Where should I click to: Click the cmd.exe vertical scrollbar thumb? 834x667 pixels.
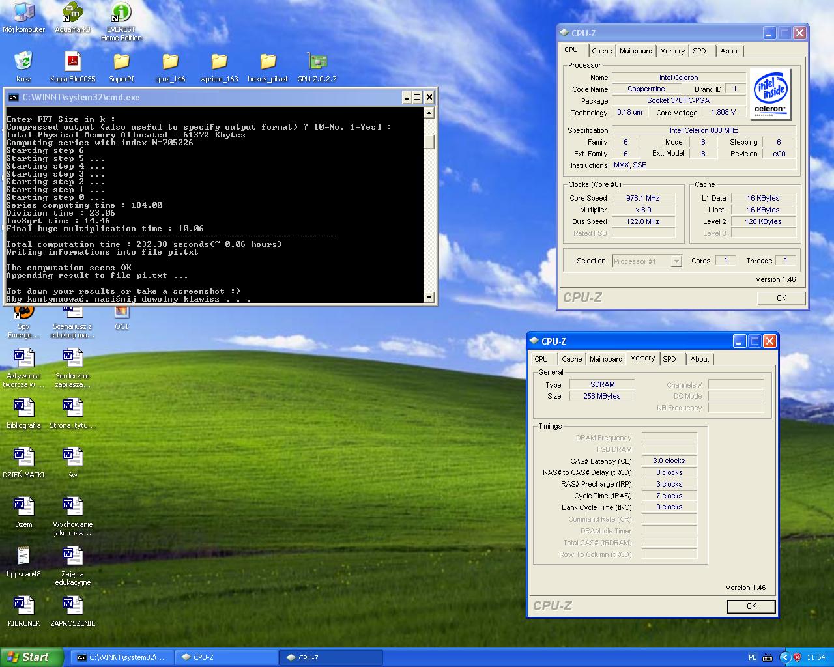click(x=429, y=141)
